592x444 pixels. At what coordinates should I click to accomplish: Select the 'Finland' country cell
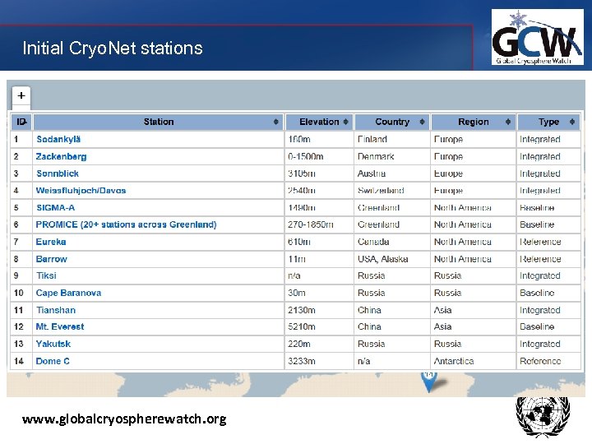[x=392, y=139]
